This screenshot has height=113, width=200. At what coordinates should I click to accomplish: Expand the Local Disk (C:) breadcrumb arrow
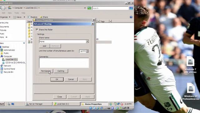tap(39, 8)
